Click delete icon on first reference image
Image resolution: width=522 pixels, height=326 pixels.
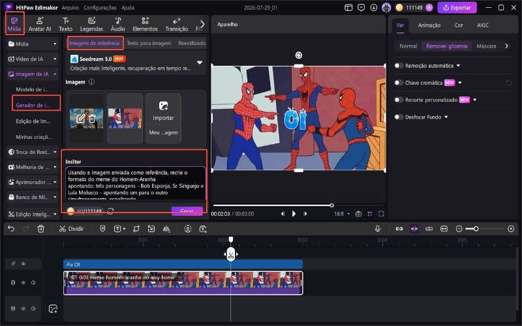pos(92,119)
